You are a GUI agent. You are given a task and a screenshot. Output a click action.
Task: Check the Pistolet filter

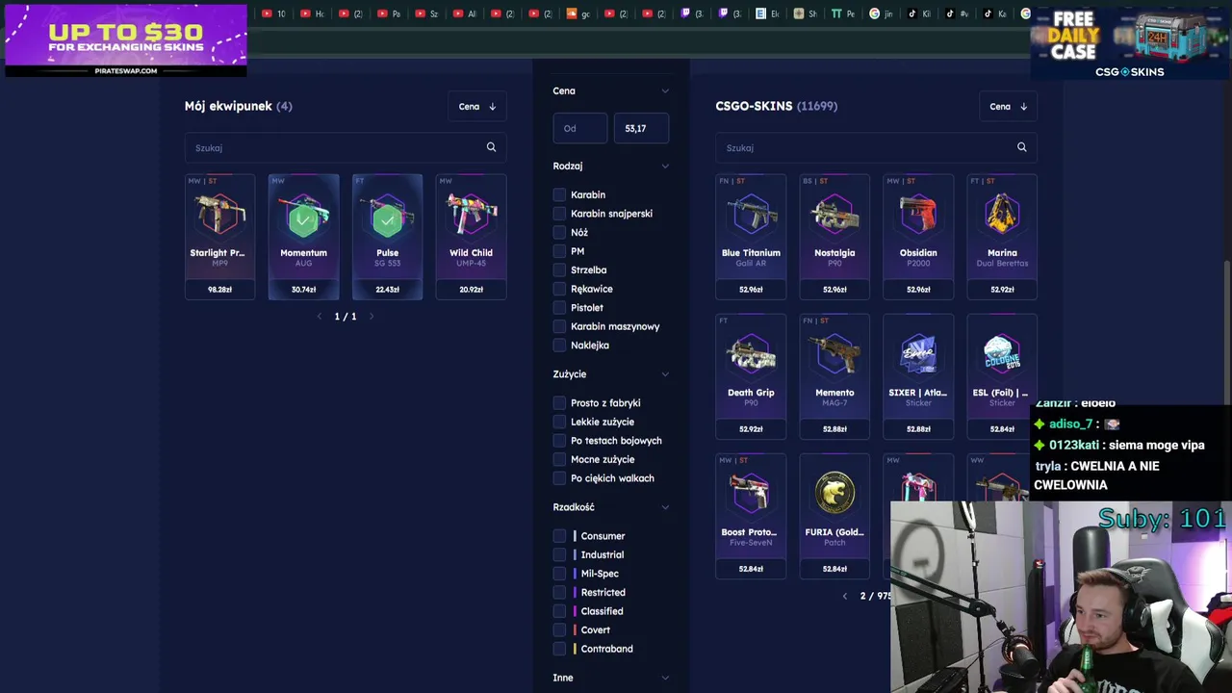click(559, 307)
